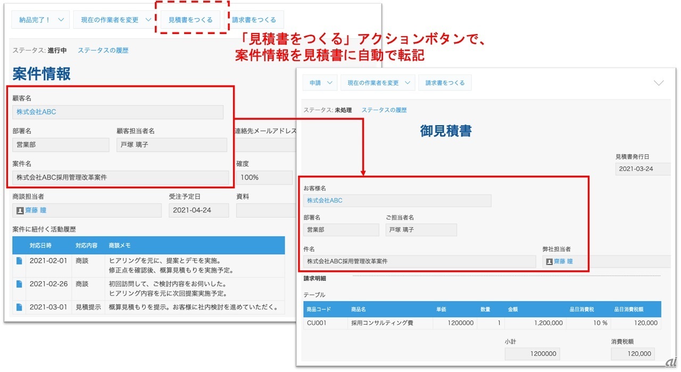
Task: Click 請求書をつくる button in 御見積書 panel
Action: point(445,82)
